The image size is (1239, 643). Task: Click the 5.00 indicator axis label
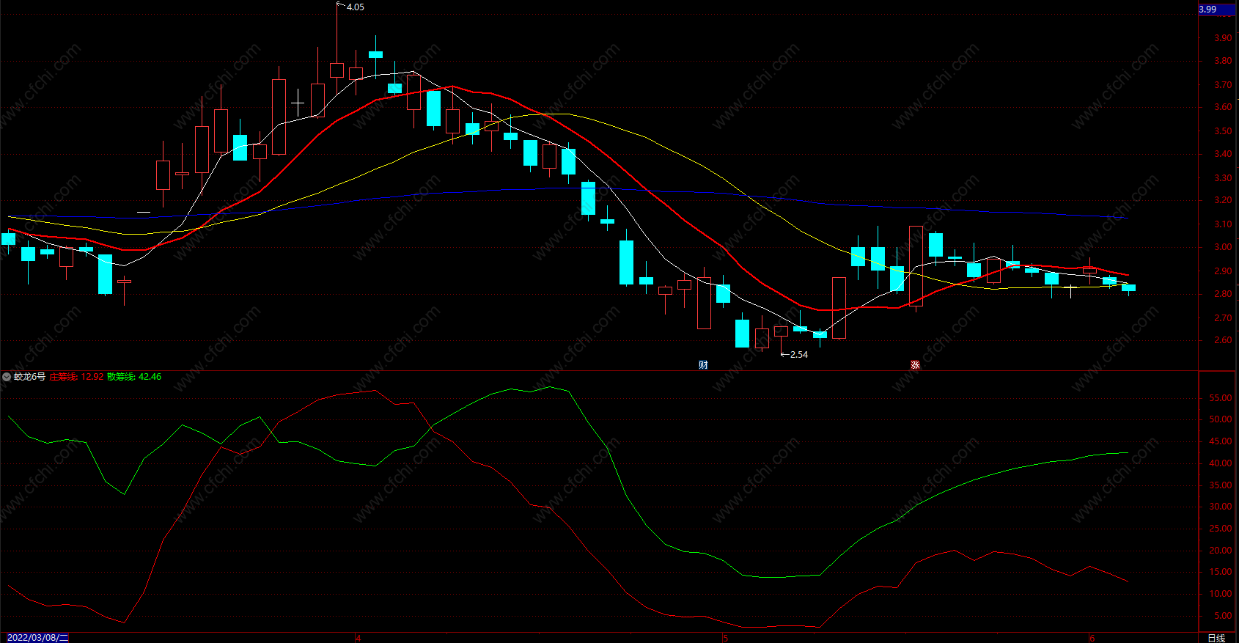[1223, 616]
